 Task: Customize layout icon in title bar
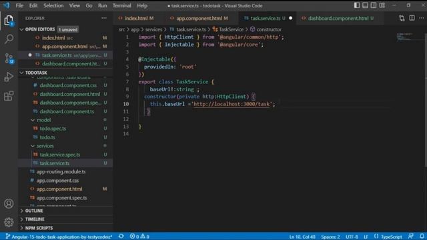(x=382, y=5)
